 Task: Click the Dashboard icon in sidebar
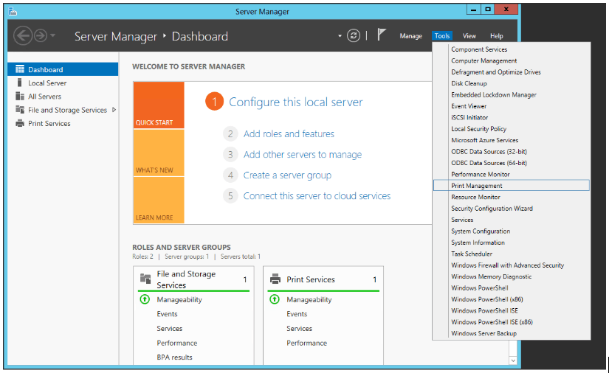click(20, 69)
